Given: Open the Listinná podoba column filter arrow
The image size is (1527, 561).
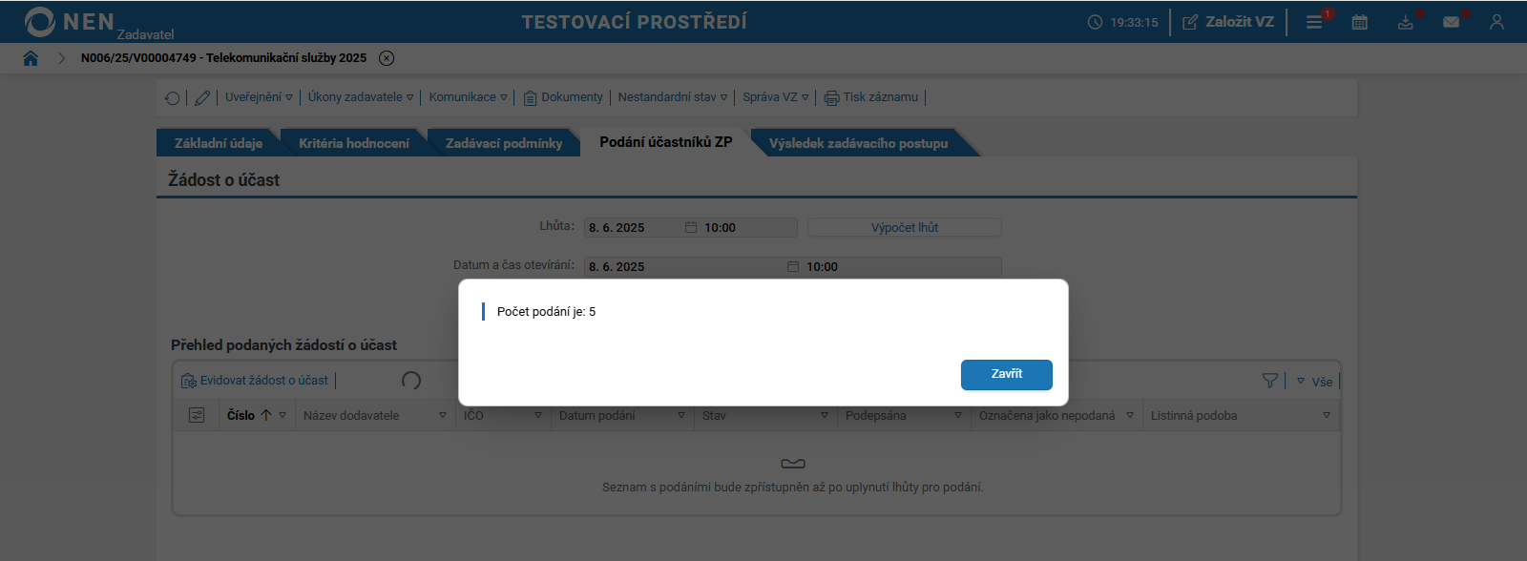Looking at the screenshot, I should click(1327, 415).
